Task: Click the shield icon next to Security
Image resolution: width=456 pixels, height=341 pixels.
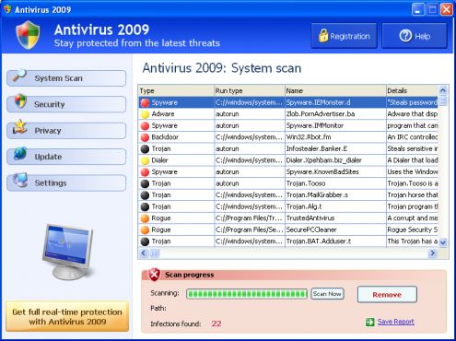Action: (20, 100)
